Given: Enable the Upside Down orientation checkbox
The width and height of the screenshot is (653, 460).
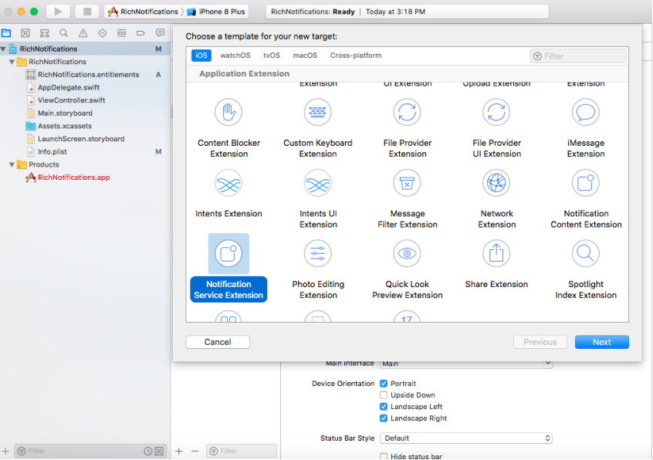Looking at the screenshot, I should pos(384,395).
